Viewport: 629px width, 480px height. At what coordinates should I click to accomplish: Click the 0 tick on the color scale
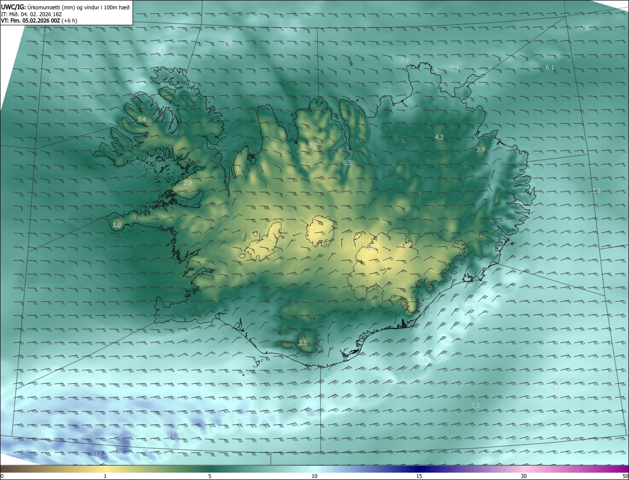tap(2, 476)
